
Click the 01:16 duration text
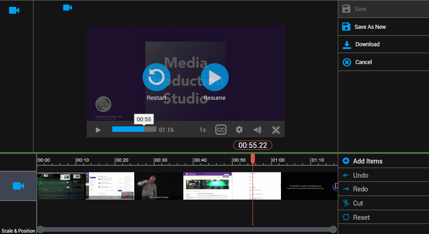point(166,130)
